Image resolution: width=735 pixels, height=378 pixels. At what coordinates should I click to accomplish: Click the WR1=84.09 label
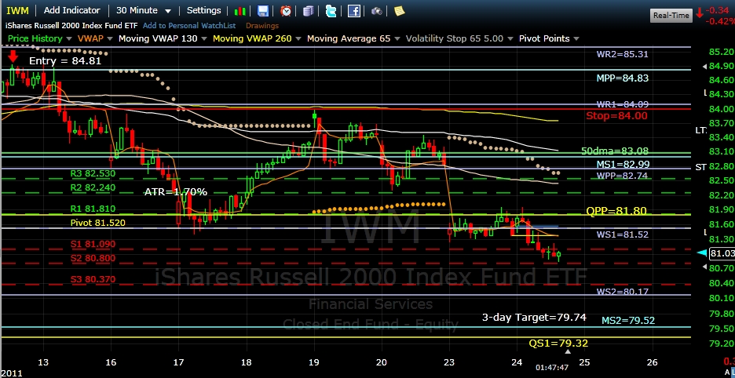pyautogui.click(x=622, y=104)
